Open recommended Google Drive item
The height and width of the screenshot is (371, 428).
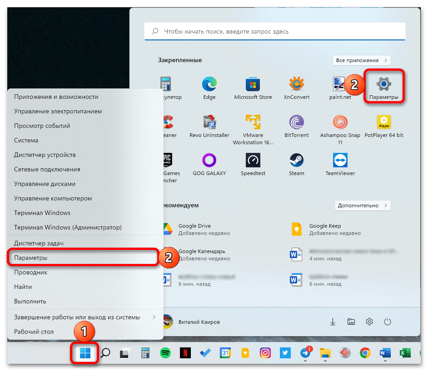tap(197, 229)
